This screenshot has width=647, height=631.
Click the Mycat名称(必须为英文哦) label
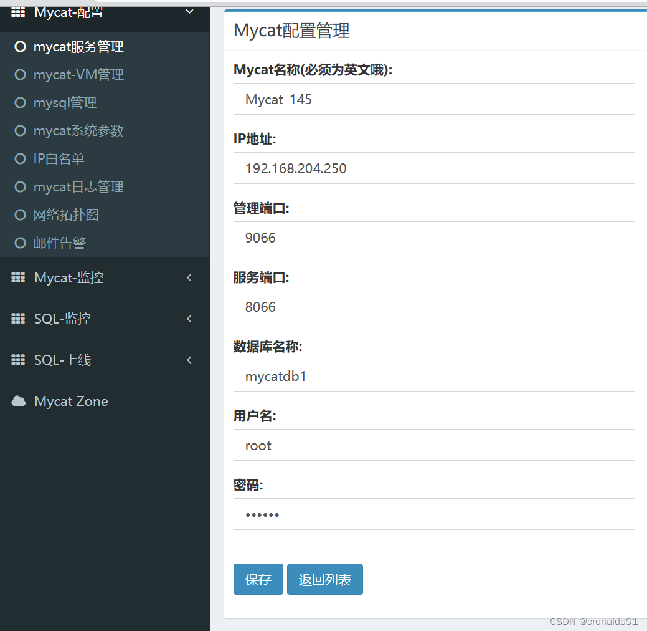(313, 70)
